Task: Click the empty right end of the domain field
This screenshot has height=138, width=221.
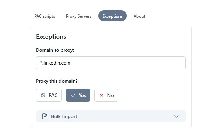Action: click(x=166, y=63)
